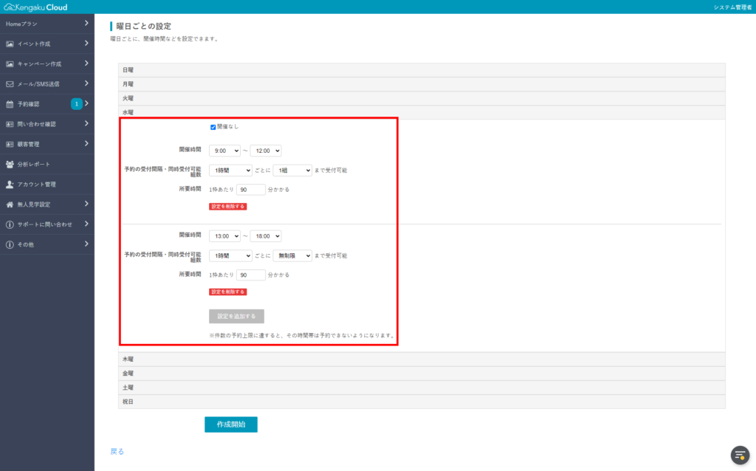
Task: Collapse the 水曜 accordion row
Action: point(422,112)
